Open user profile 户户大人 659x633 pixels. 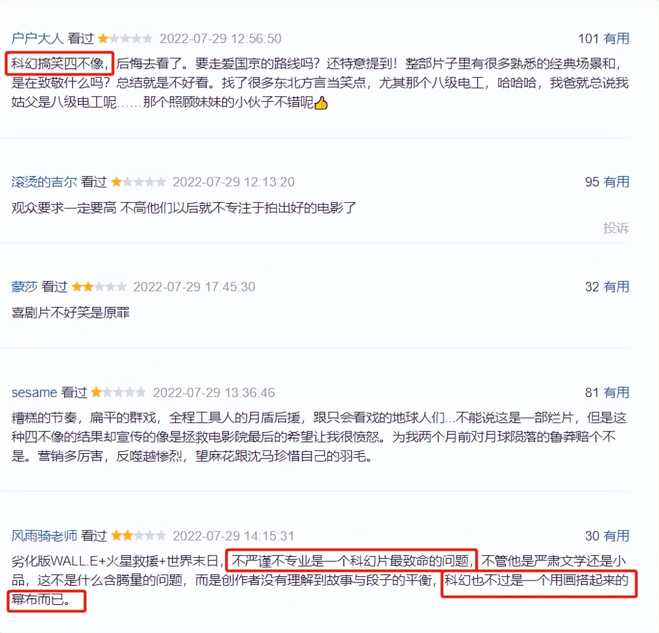click(37, 38)
